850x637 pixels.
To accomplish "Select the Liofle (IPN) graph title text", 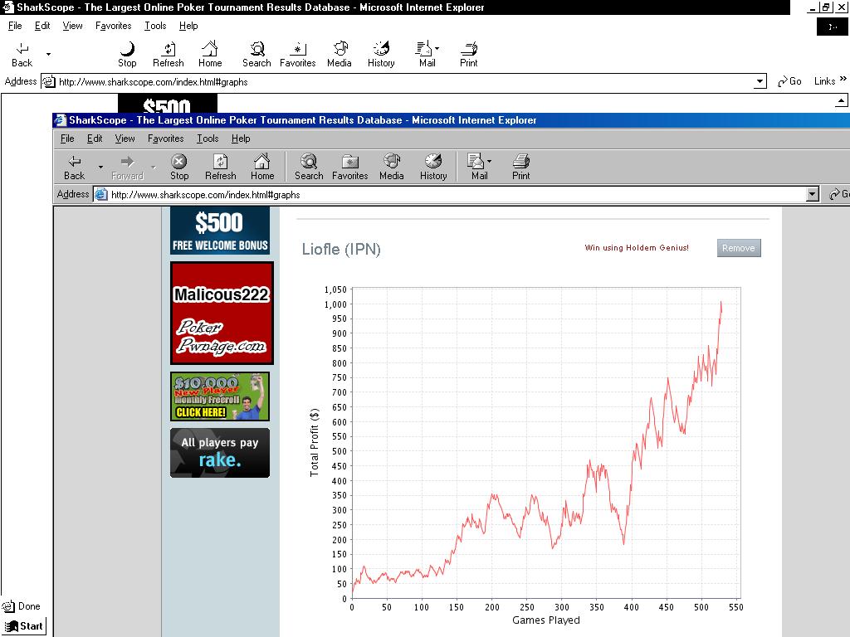I will pyautogui.click(x=341, y=249).
